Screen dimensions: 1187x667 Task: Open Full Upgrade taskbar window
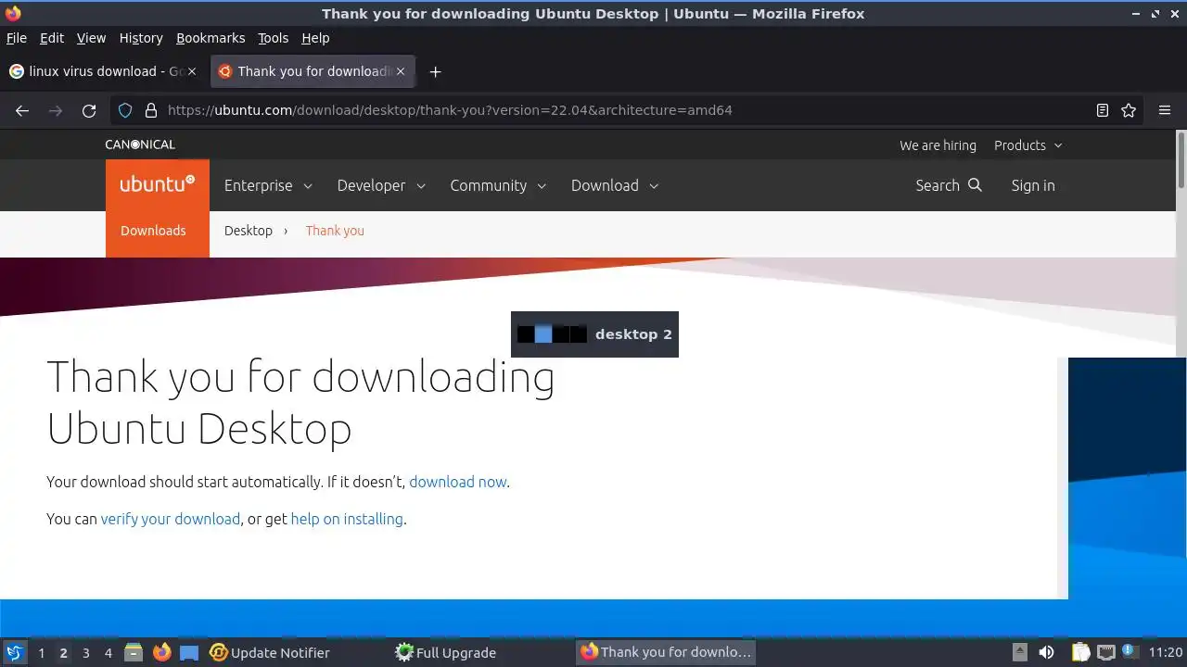click(446, 652)
